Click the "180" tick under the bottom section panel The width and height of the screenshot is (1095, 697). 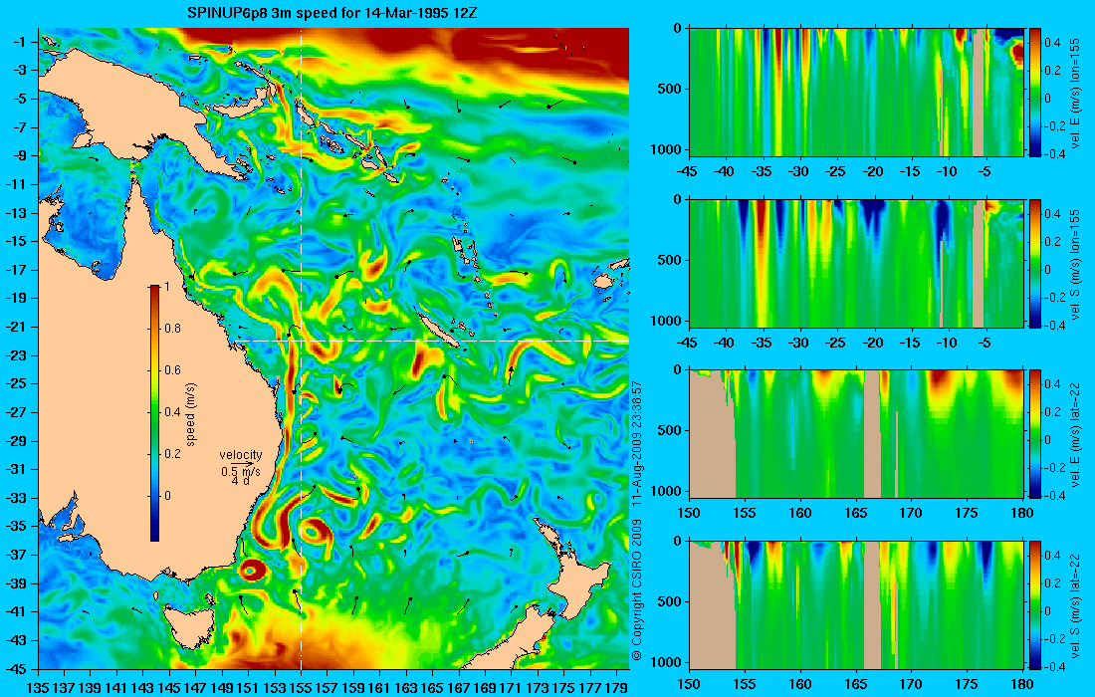tap(1022, 684)
